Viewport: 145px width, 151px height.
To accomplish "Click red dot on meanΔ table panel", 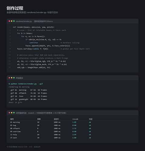I will (x=9, y=113).
